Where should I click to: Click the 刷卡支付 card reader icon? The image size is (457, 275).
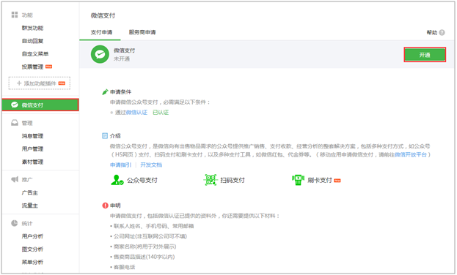pos(298,180)
